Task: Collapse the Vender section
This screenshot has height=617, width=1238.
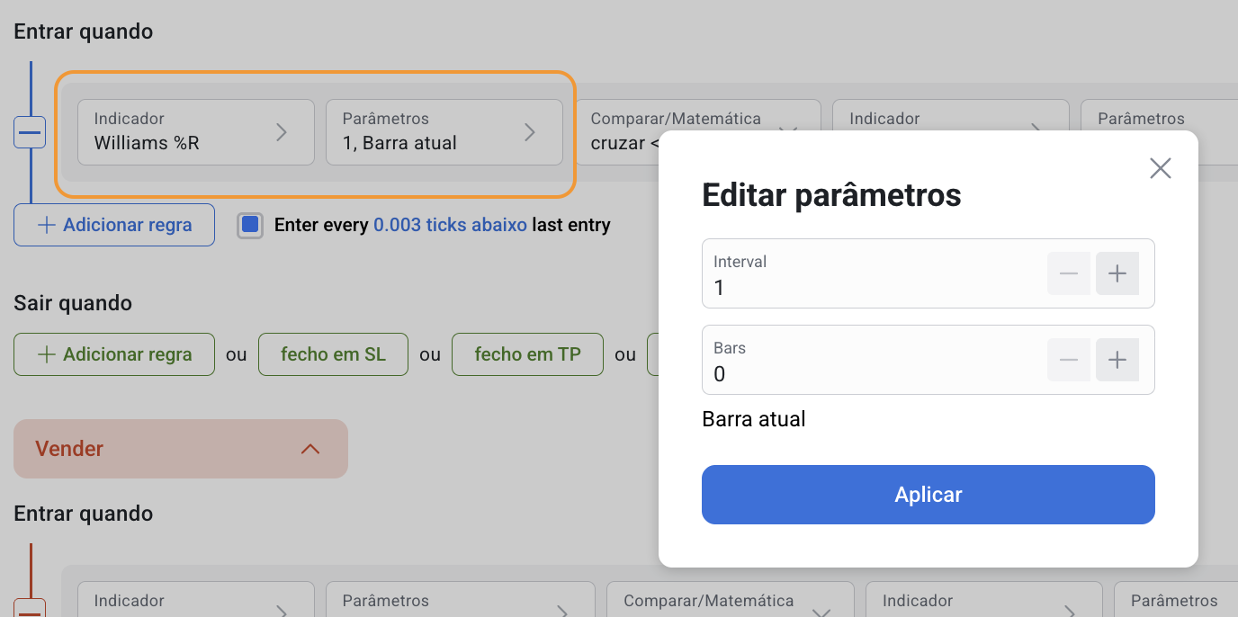Action: pos(181,449)
